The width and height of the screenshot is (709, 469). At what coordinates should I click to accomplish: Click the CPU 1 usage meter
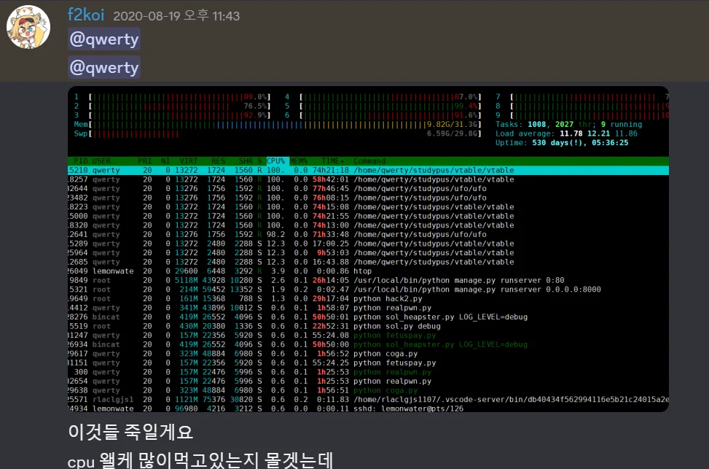tap(172, 97)
